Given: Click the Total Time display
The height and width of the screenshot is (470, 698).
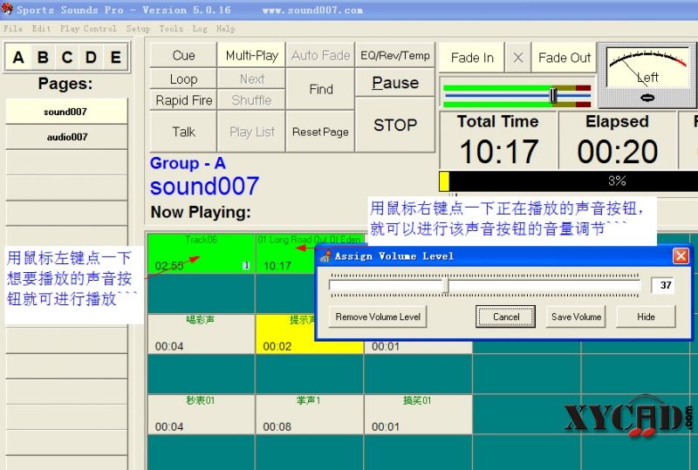Looking at the screenshot, I should [x=498, y=140].
